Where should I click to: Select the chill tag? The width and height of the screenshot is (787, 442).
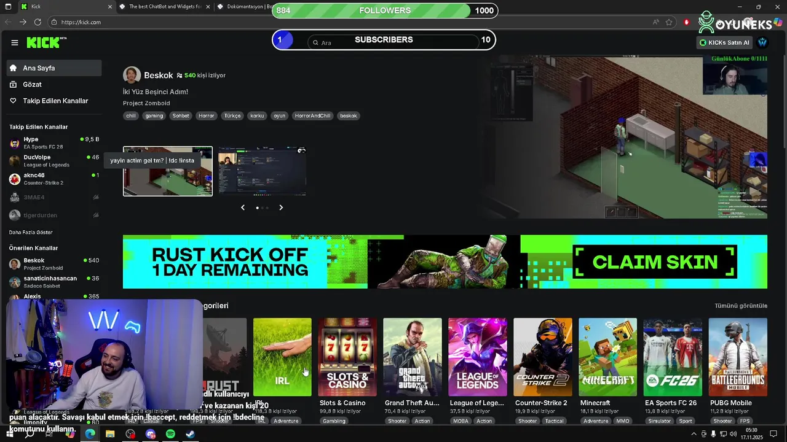[x=131, y=115]
